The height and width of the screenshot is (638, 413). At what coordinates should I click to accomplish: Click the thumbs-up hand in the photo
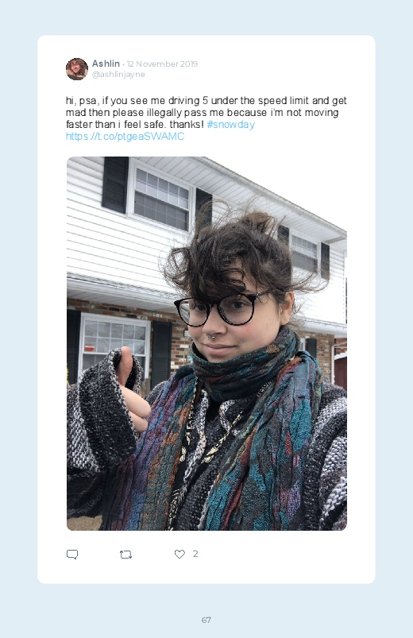point(131,389)
